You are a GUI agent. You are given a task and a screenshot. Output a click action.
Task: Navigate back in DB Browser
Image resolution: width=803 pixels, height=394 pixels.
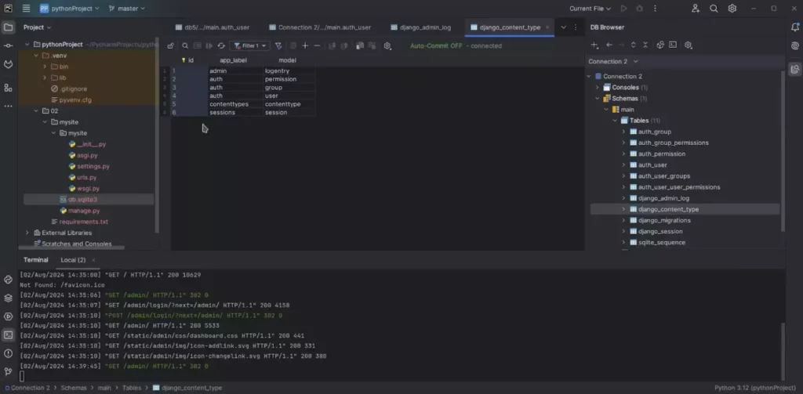[609, 45]
